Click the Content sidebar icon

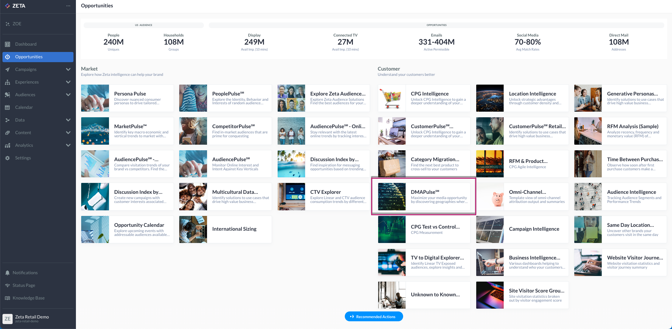8,133
